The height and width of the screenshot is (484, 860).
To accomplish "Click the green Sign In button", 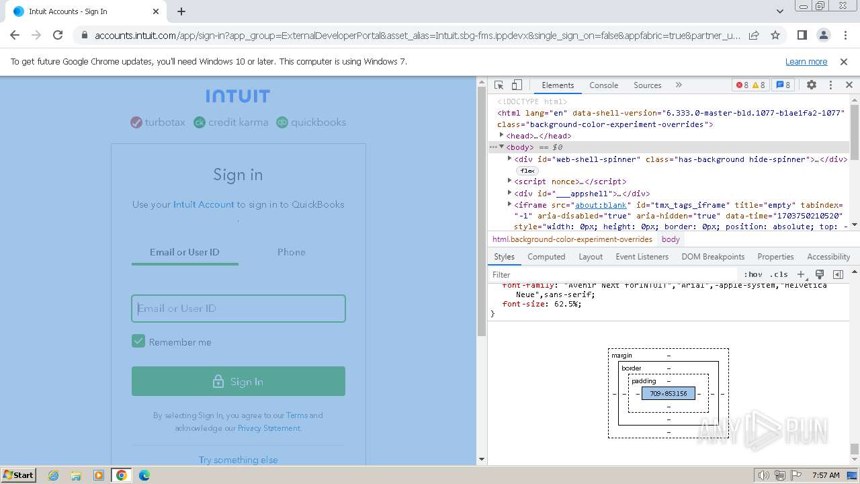I will coord(239,381).
